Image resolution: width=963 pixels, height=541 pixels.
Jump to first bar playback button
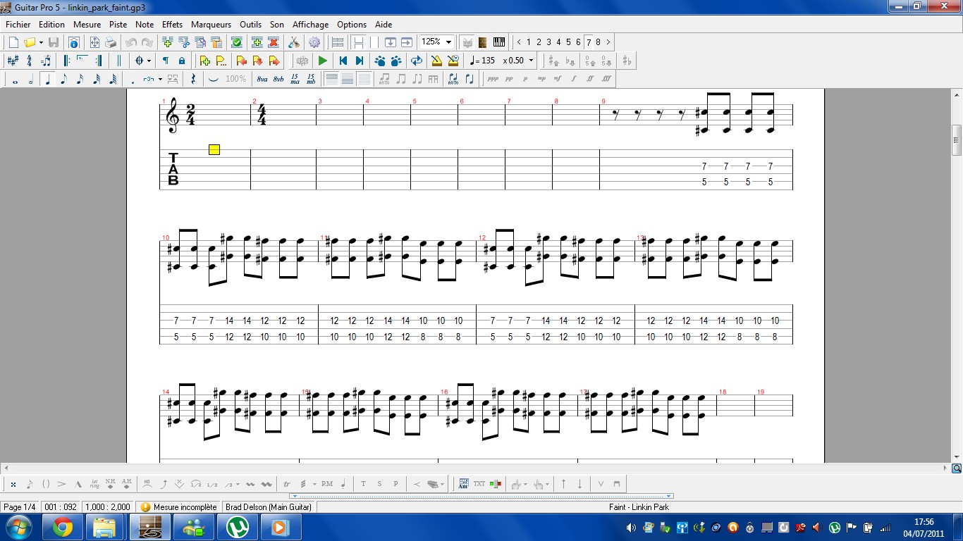[x=343, y=61]
